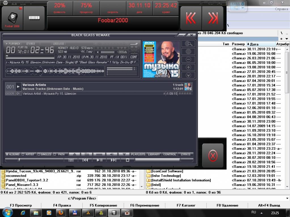Select the ALBUMS view option
The height and width of the screenshot is (217, 290).
tap(13, 154)
